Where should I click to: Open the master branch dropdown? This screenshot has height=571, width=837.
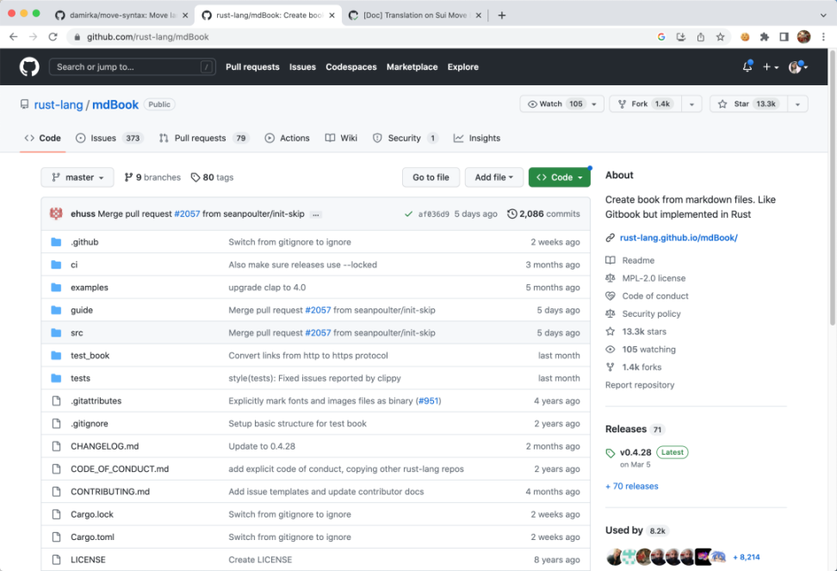click(77, 177)
